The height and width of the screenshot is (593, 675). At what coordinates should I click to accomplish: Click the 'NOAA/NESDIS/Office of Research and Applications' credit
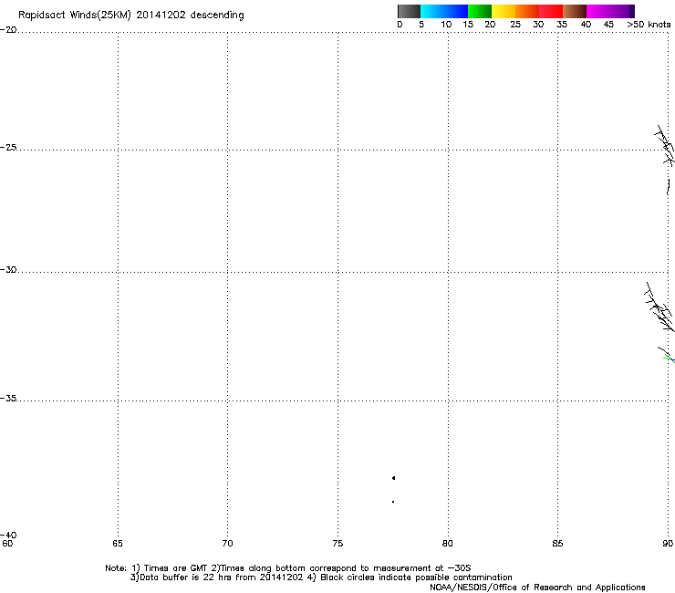tap(537, 588)
